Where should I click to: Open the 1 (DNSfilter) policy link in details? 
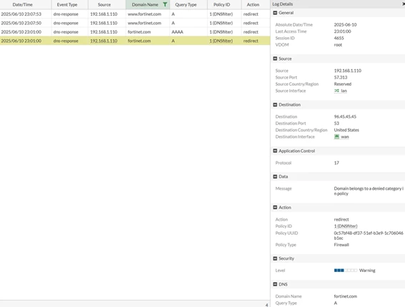(346, 226)
